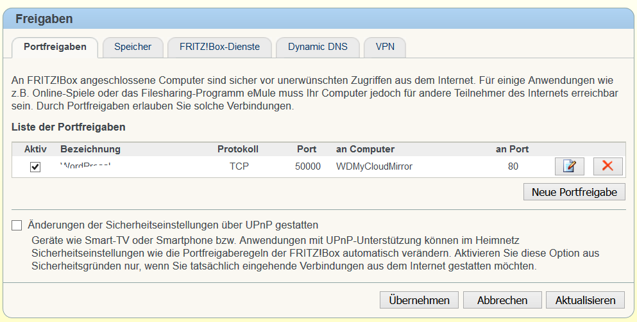Click the an Port column header
The height and width of the screenshot is (322, 637).
512,149
